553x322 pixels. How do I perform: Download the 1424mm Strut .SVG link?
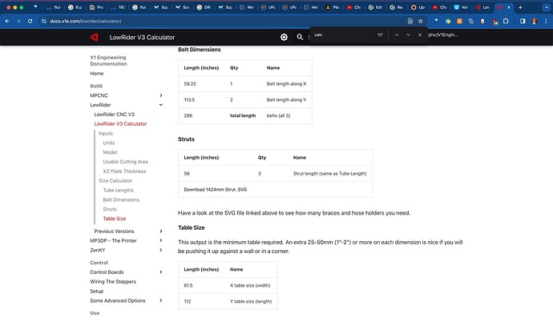click(x=216, y=190)
